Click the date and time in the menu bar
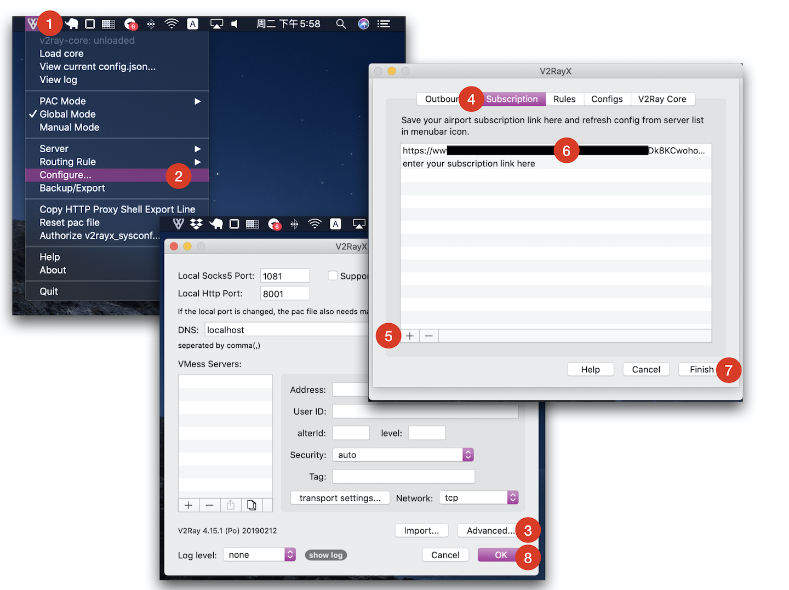Viewport: 789px width, 590px height. pos(288,24)
